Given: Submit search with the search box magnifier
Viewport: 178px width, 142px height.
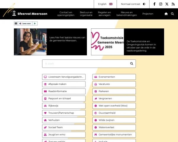Looking at the screenshot, I should pyautogui.click(x=132, y=64).
